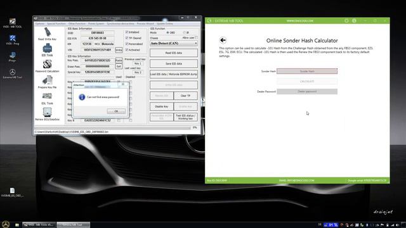The width and height of the screenshot is (406, 228).
Task: Toggle the TP Cleared checkbox
Action: point(127,38)
